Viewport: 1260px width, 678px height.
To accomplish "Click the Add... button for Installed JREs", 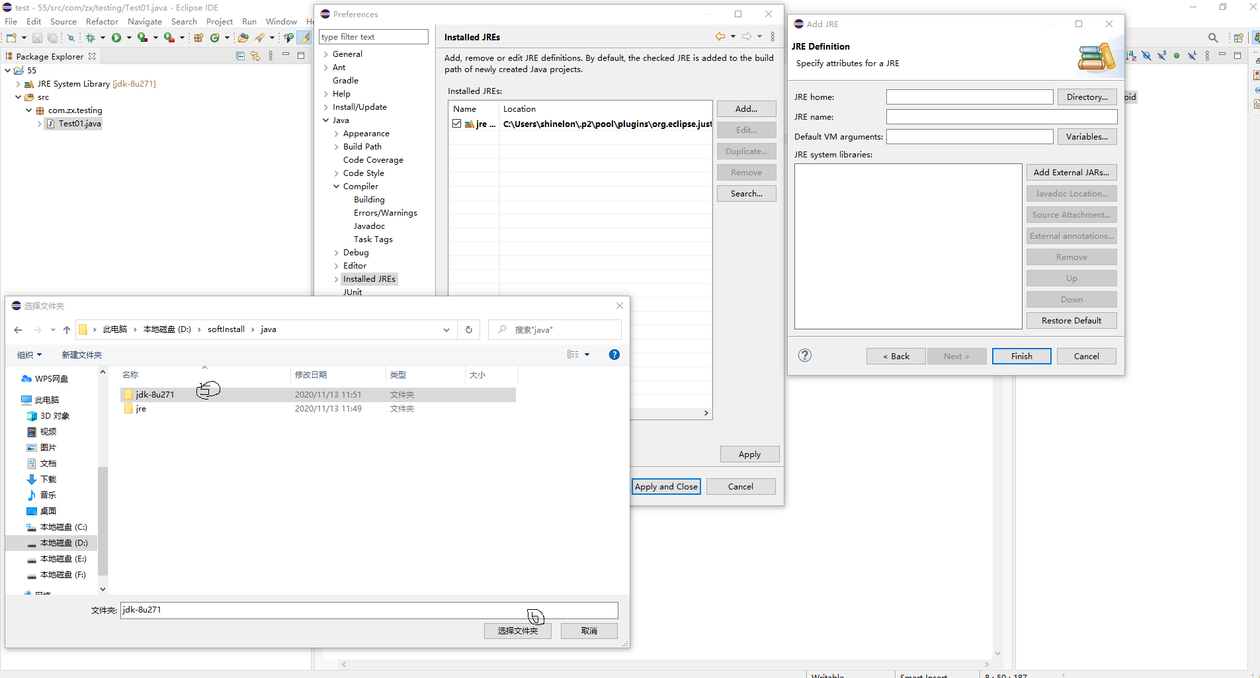I will click(x=746, y=108).
